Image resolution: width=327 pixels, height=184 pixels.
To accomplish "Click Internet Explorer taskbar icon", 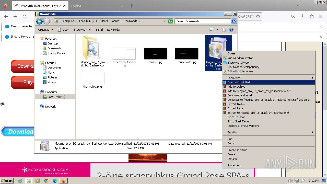I will [20, 181].
